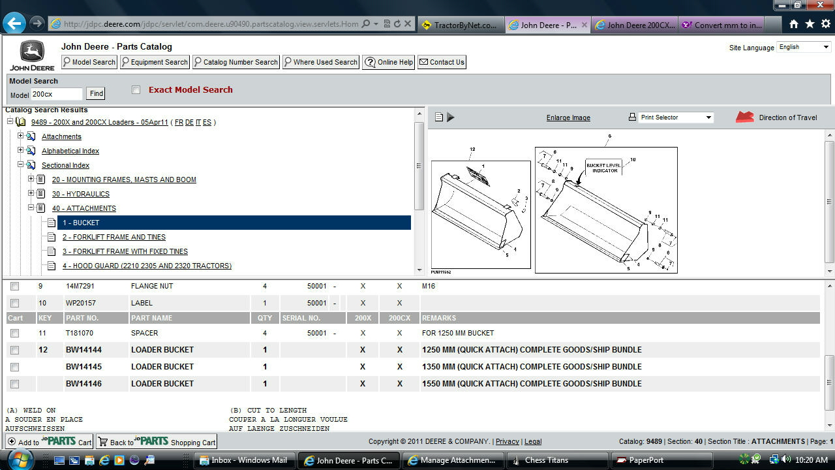Viewport: 835px width, 470px height.
Task: Click the Add to JDParts Cart button
Action: 49,442
